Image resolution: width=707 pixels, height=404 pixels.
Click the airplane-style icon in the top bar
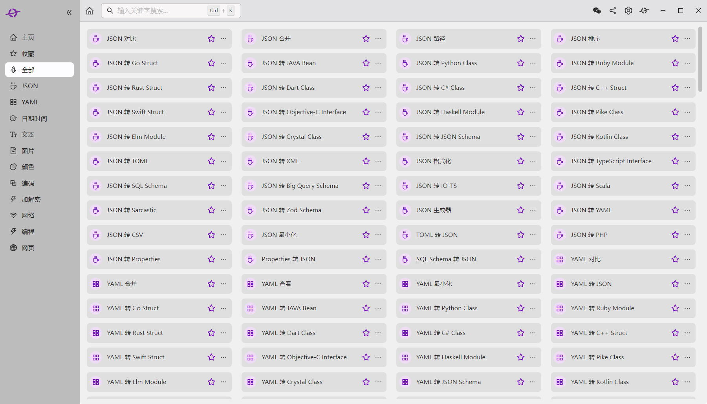tap(644, 11)
